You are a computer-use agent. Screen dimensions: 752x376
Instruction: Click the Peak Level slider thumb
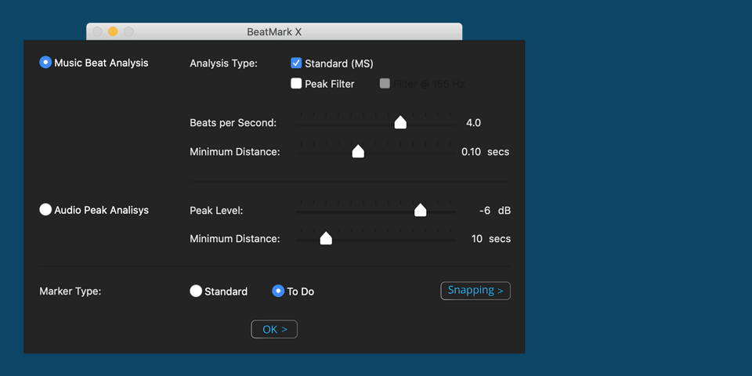(x=420, y=210)
